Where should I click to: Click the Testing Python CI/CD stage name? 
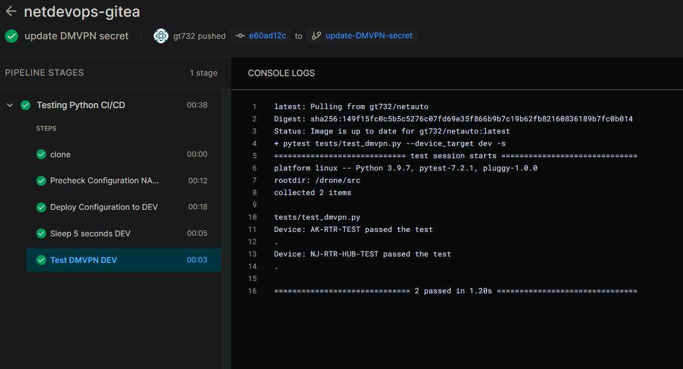[x=81, y=105]
